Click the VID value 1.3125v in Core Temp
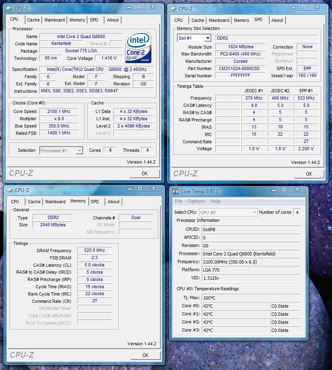This screenshot has height=370, width=332. pyautogui.click(x=251, y=278)
